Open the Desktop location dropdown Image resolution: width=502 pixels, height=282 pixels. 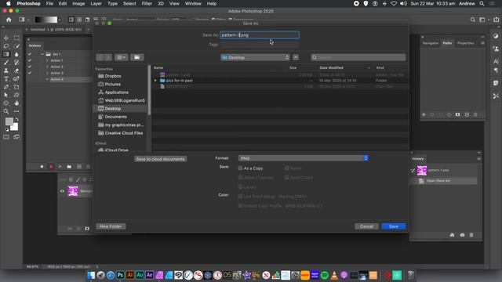pyautogui.click(x=255, y=57)
